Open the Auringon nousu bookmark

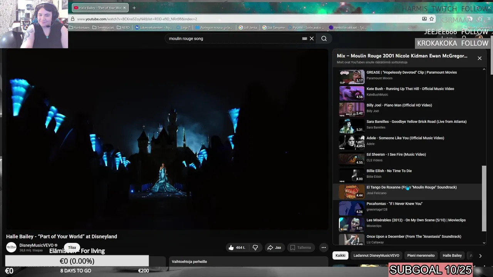214,28
